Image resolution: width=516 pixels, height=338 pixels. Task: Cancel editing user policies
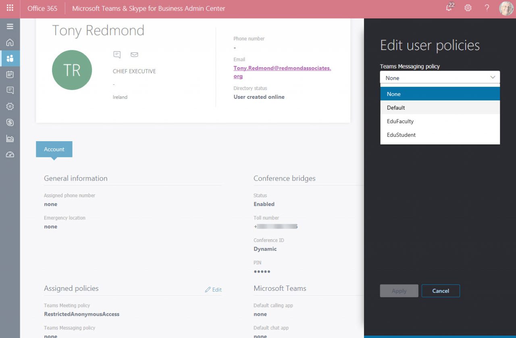441,291
